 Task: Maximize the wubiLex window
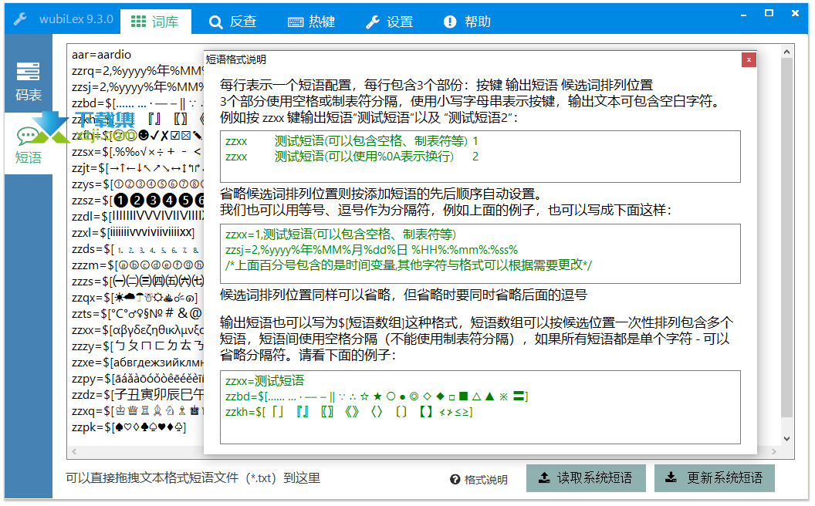[x=769, y=14]
